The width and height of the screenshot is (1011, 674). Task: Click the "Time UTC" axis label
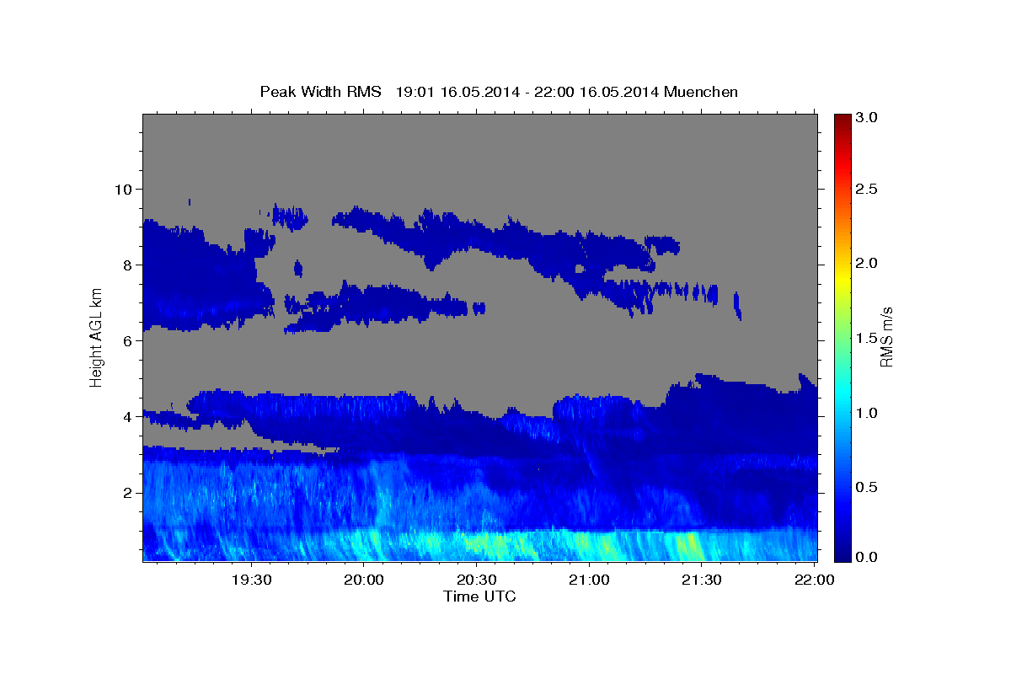(479, 596)
